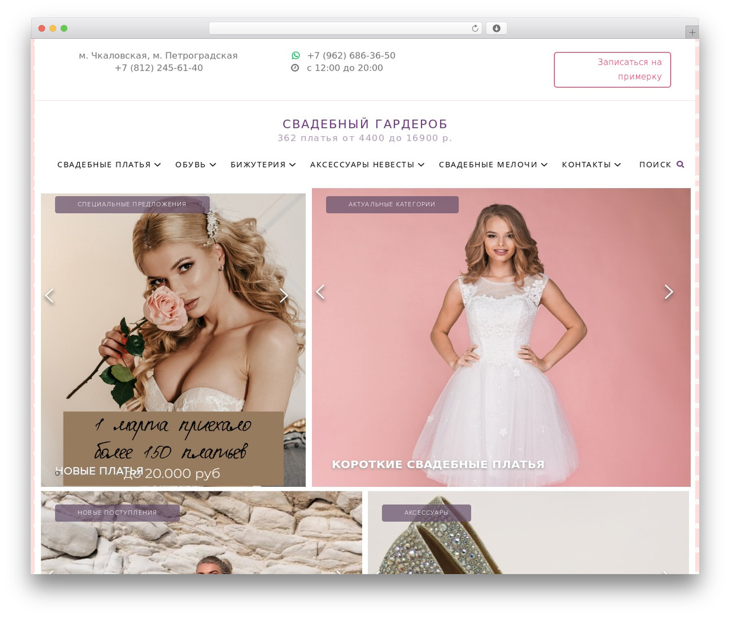Select the АКСЕССУАРЫ label

[426, 513]
